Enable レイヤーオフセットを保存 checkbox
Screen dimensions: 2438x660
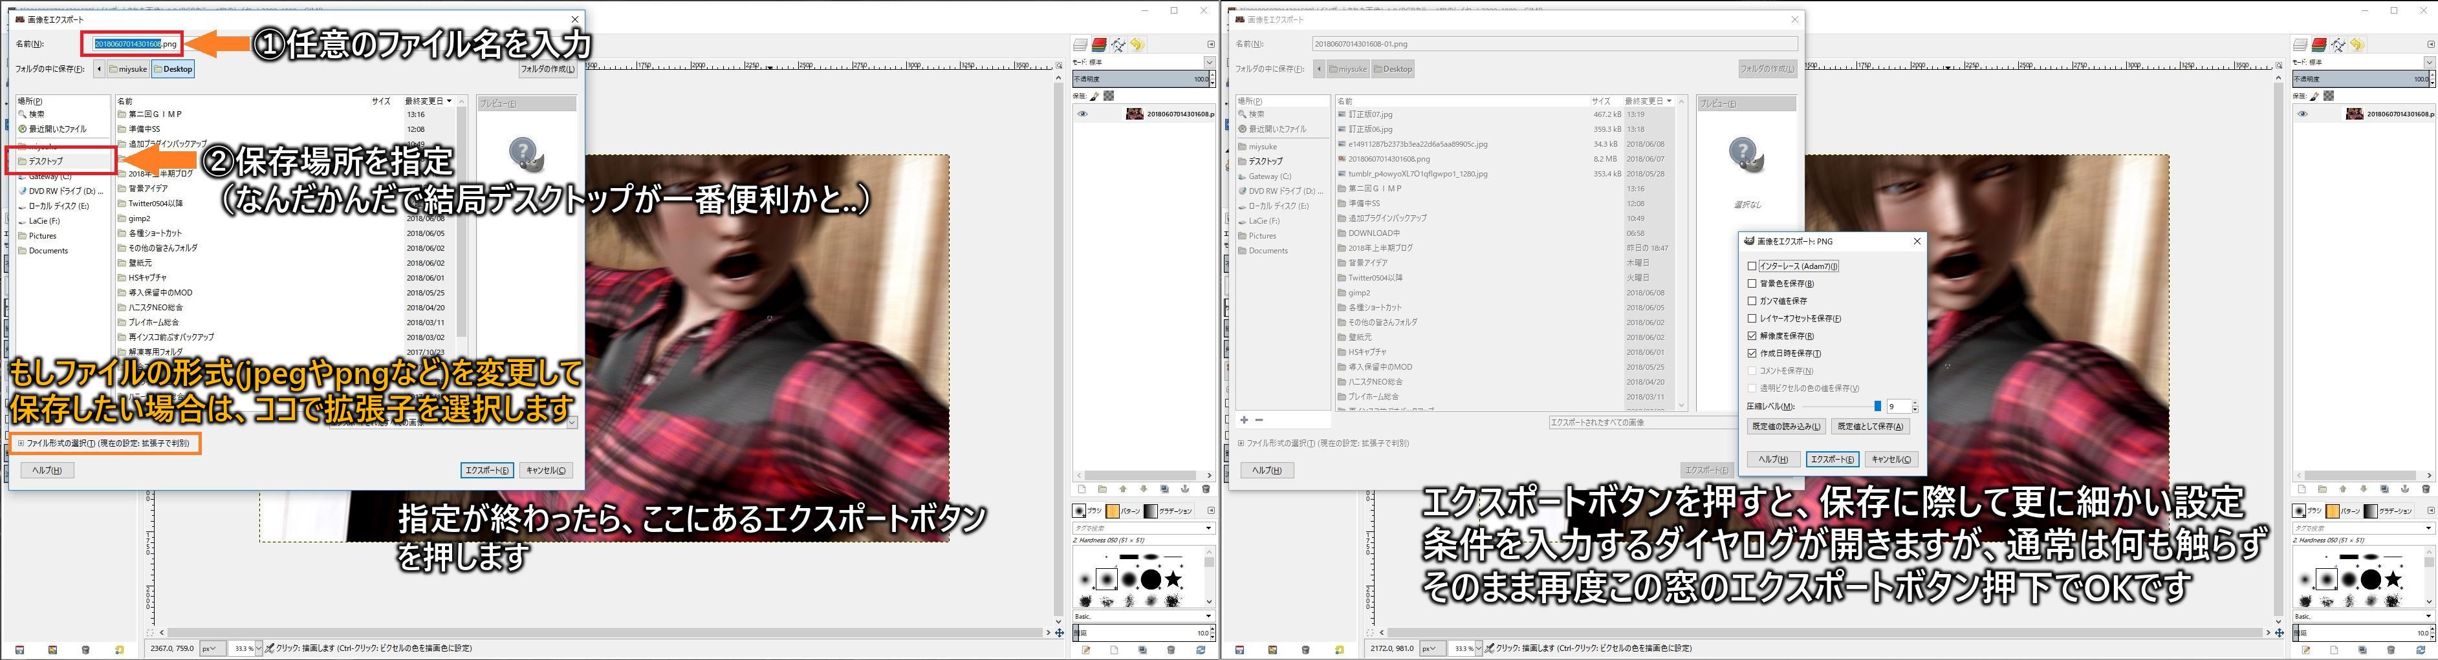point(1752,319)
